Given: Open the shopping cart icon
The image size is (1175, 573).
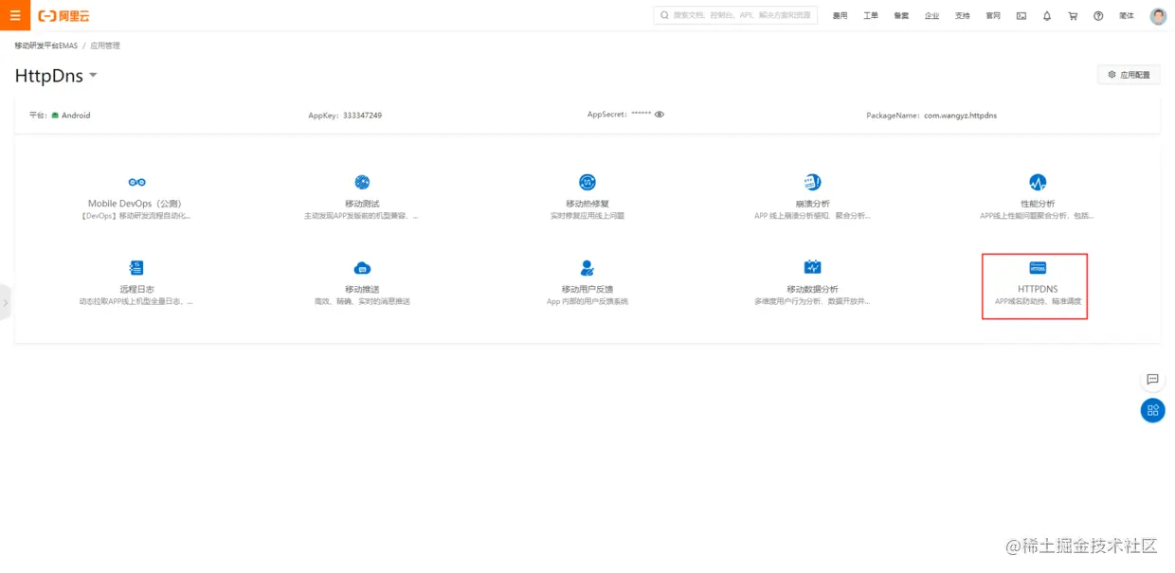Looking at the screenshot, I should [1073, 16].
